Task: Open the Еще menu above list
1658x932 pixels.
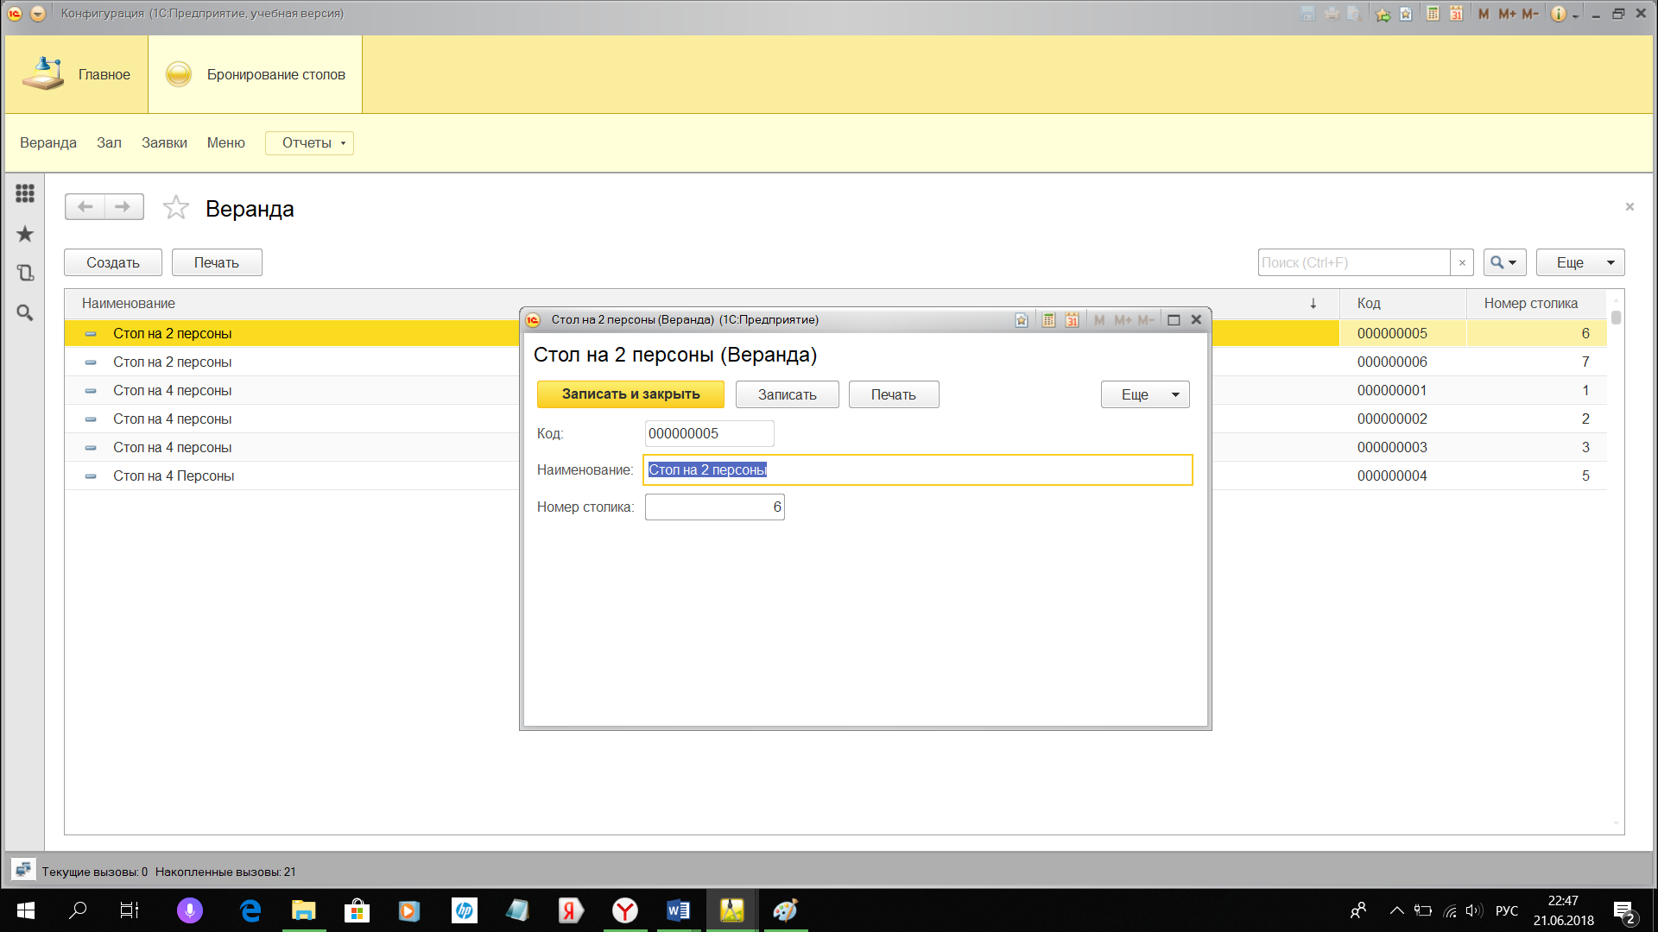Action: pos(1579,262)
